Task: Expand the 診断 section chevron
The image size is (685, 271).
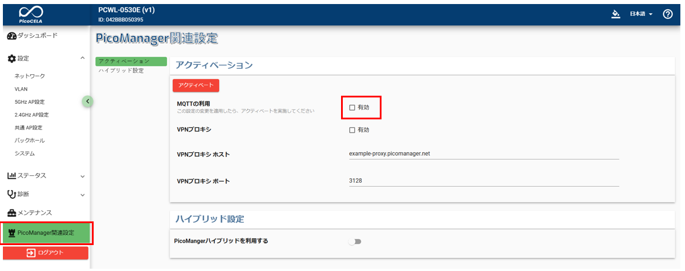Action: (x=83, y=195)
